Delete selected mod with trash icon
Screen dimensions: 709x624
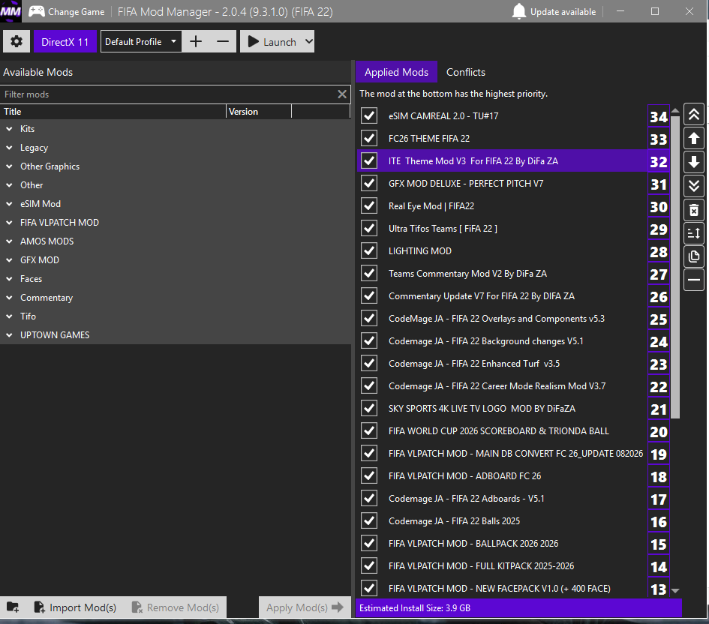coord(694,209)
